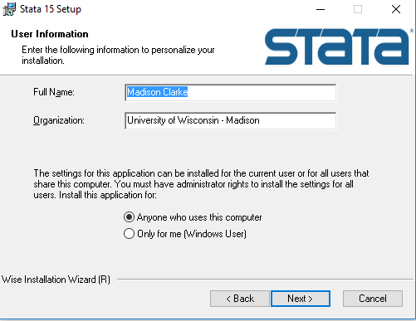Close the setup window with the X

coord(396,9)
